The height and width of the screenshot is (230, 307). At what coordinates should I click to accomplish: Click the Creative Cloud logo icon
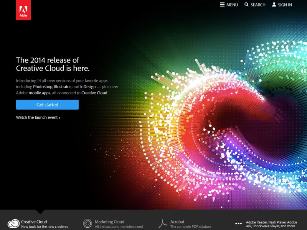tap(13, 223)
